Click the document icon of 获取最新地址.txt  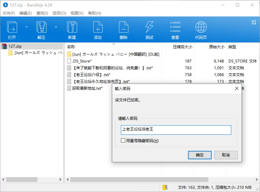click(x=69, y=88)
